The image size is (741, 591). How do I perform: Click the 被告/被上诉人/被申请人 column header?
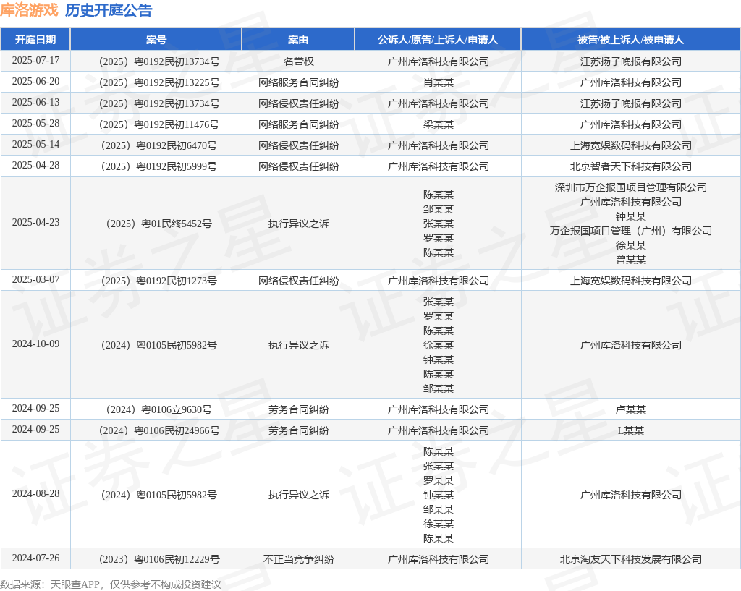tap(630, 40)
